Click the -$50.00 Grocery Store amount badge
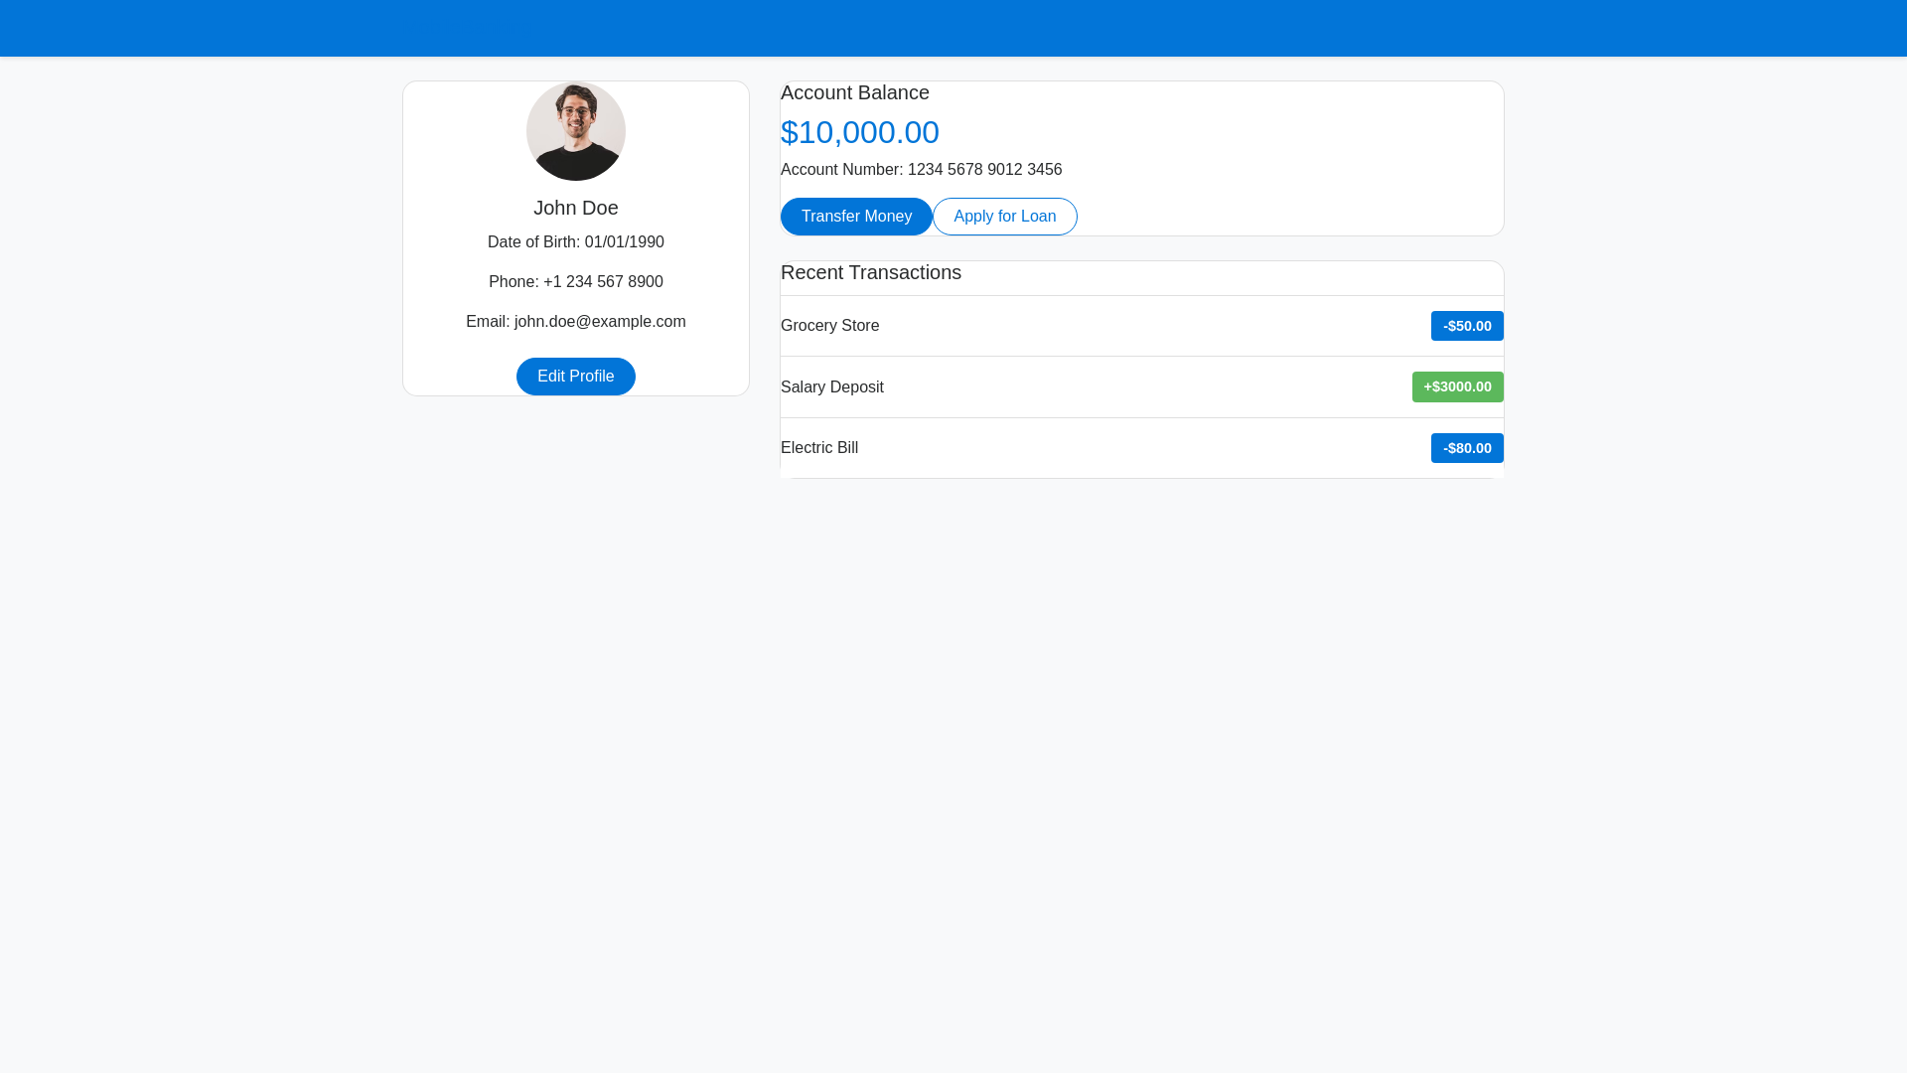1907x1073 pixels. 1467,325
